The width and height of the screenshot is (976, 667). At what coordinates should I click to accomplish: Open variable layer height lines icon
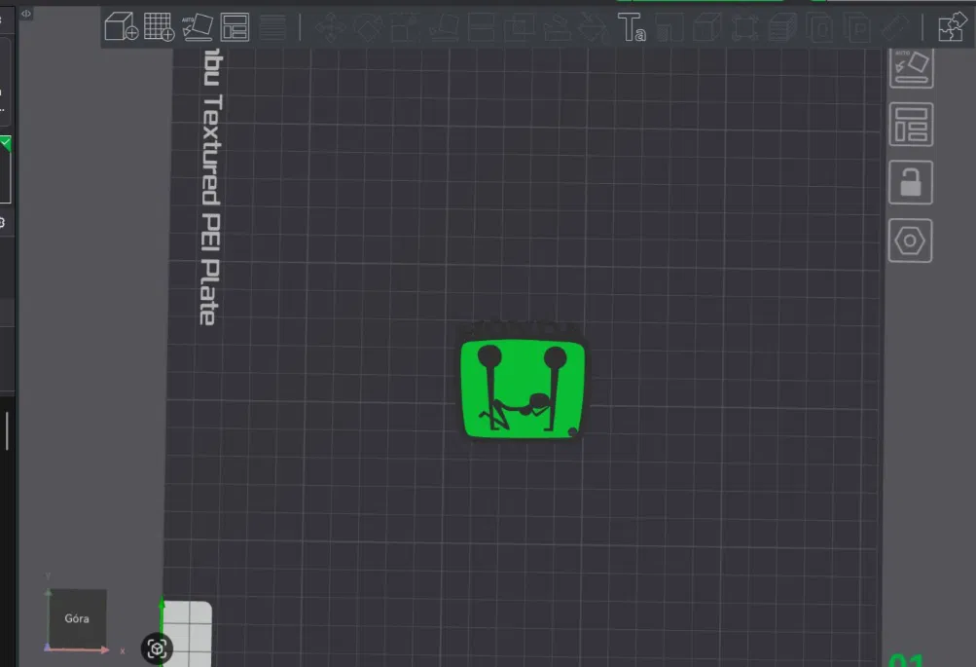(x=272, y=27)
